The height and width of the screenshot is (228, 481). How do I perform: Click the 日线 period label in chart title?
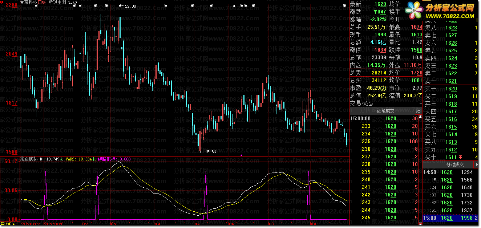[x=42, y=2]
